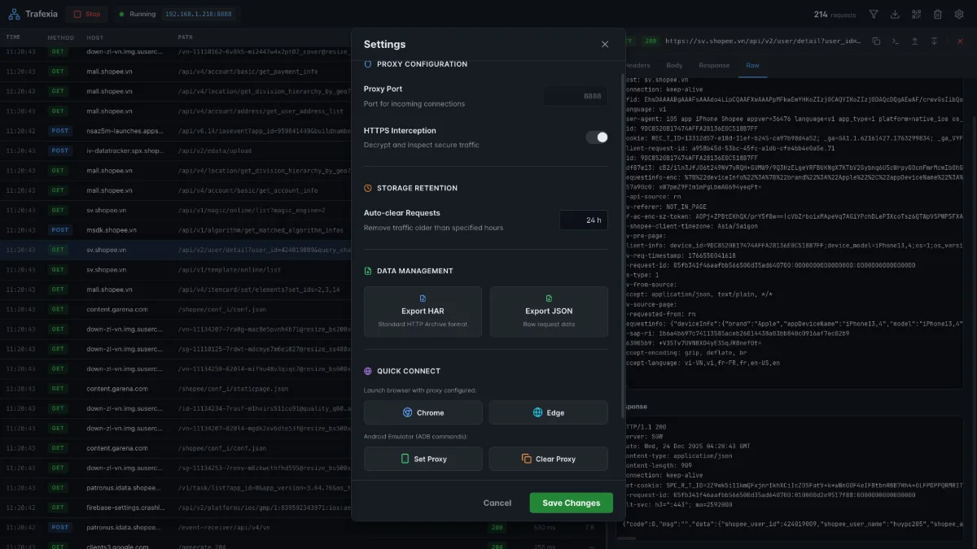The height and width of the screenshot is (549, 977).
Task: Open the Headers tab
Action: 637,65
